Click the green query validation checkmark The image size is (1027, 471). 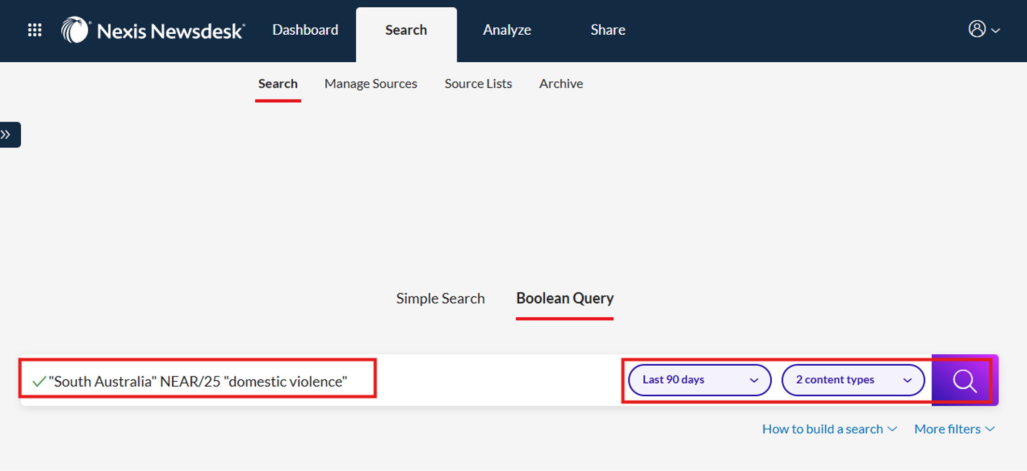click(39, 382)
